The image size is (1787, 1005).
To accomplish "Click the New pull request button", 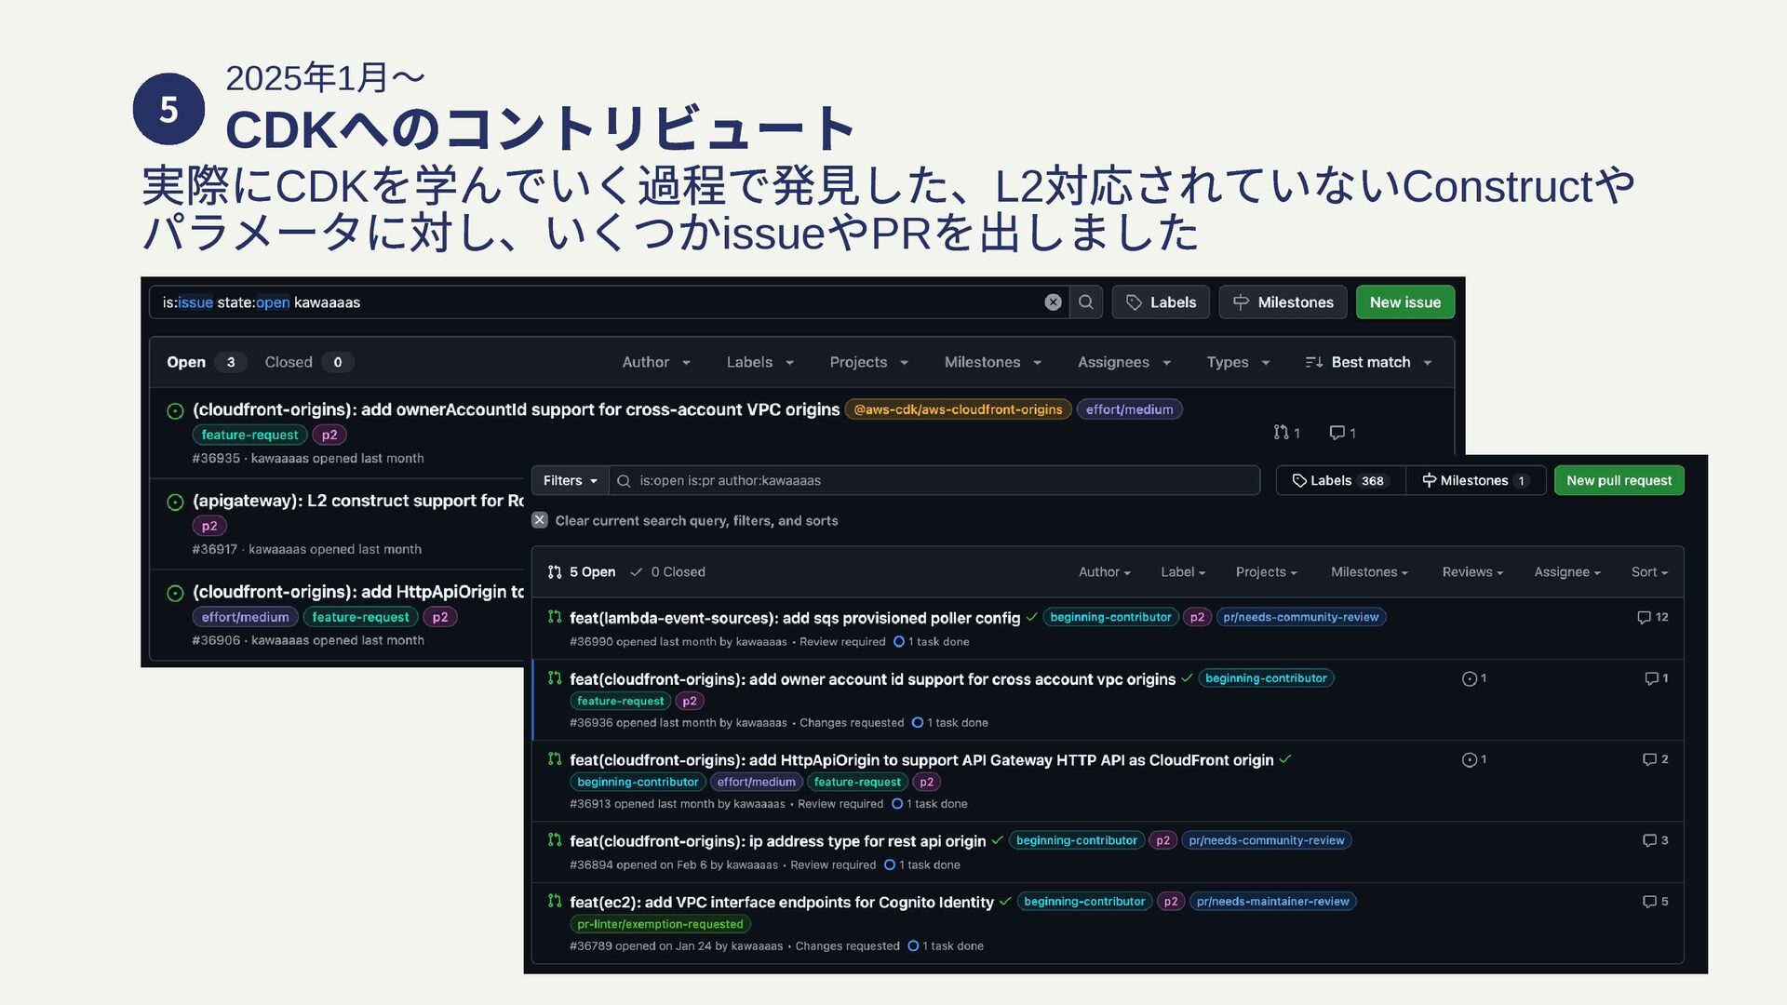I will click(x=1619, y=480).
